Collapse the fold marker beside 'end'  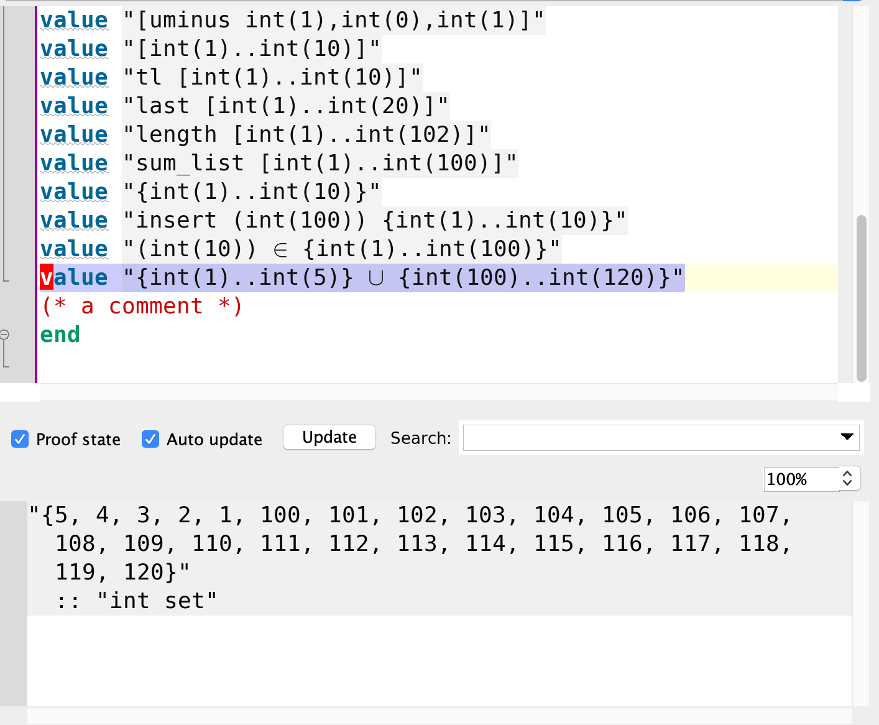(x=4, y=335)
